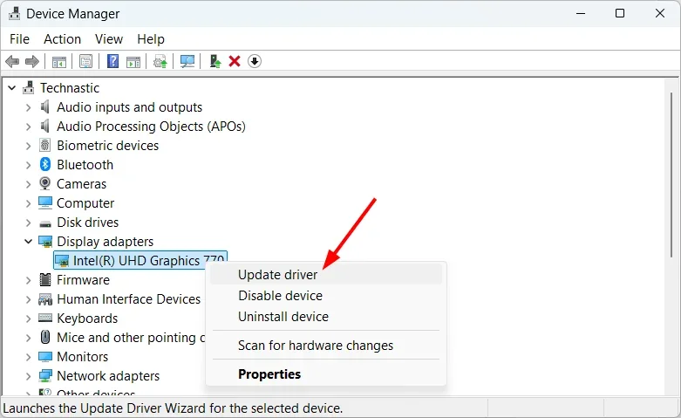The width and height of the screenshot is (681, 418).
Task: Click the Show/Hide Console Tree icon
Action: (59, 61)
